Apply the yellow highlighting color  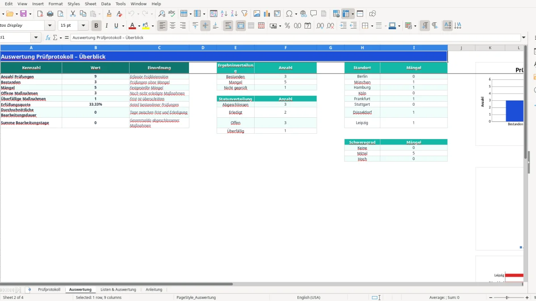click(146, 26)
